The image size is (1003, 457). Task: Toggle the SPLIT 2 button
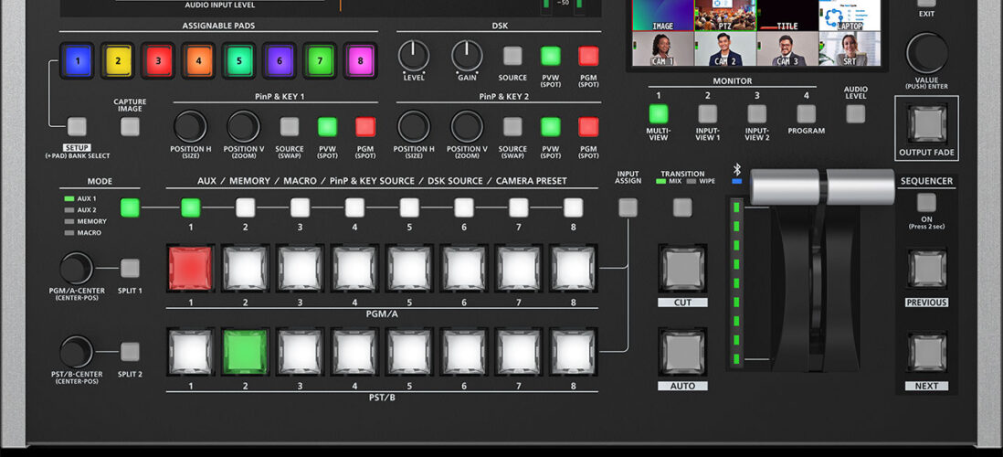point(131,352)
